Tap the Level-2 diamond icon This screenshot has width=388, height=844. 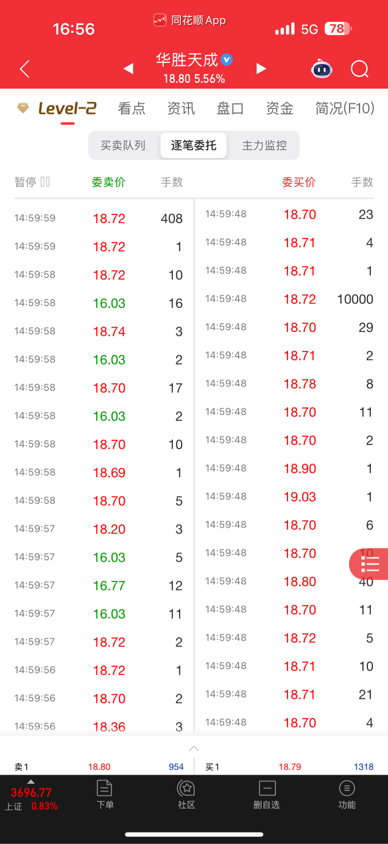pos(23,108)
